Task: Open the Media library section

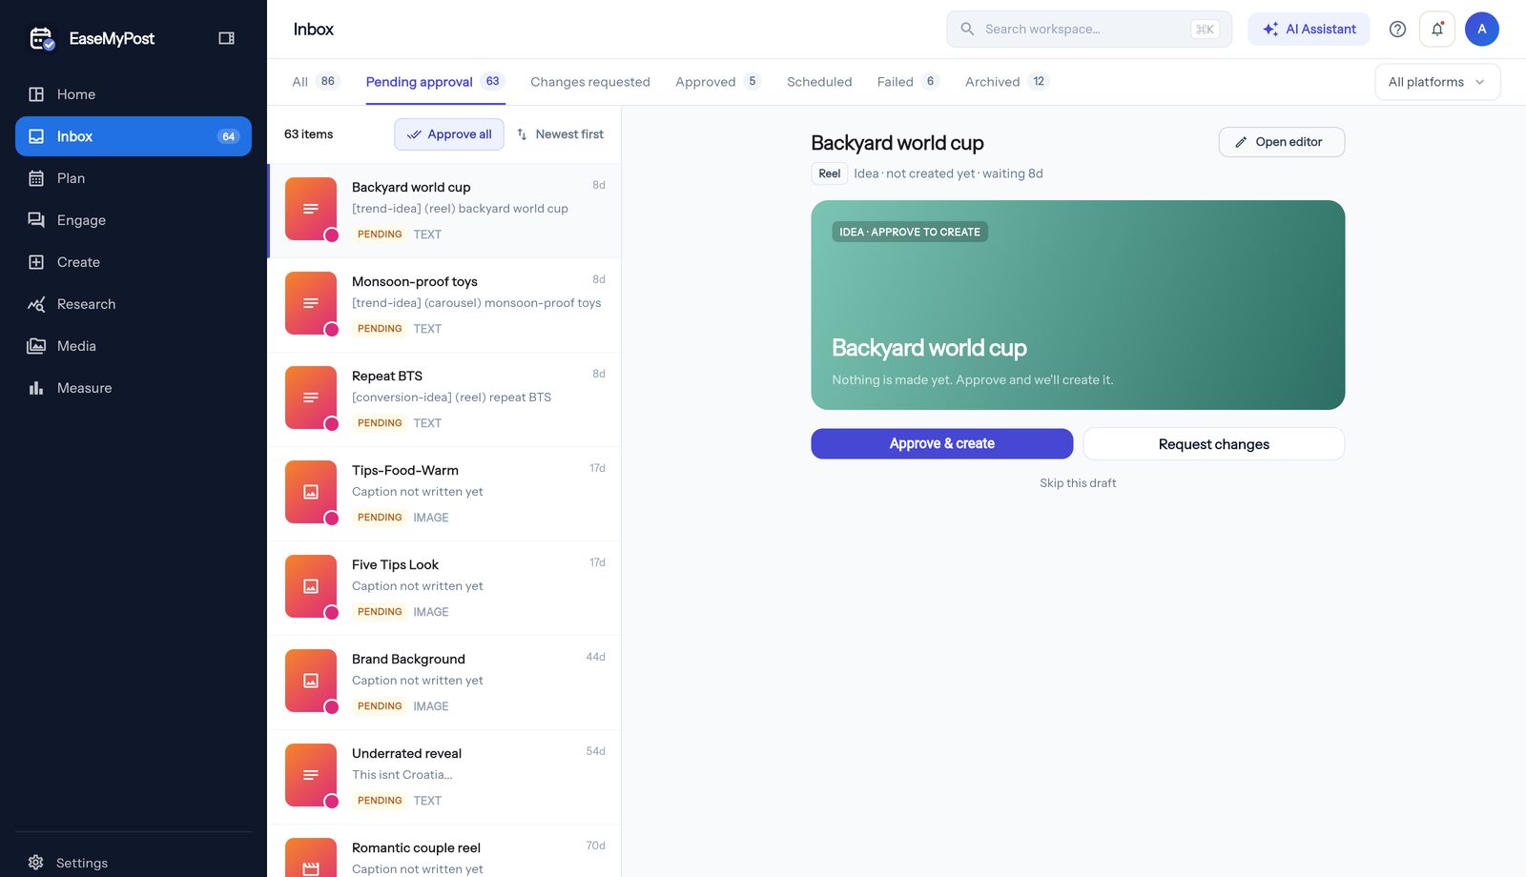Action: [134, 346]
